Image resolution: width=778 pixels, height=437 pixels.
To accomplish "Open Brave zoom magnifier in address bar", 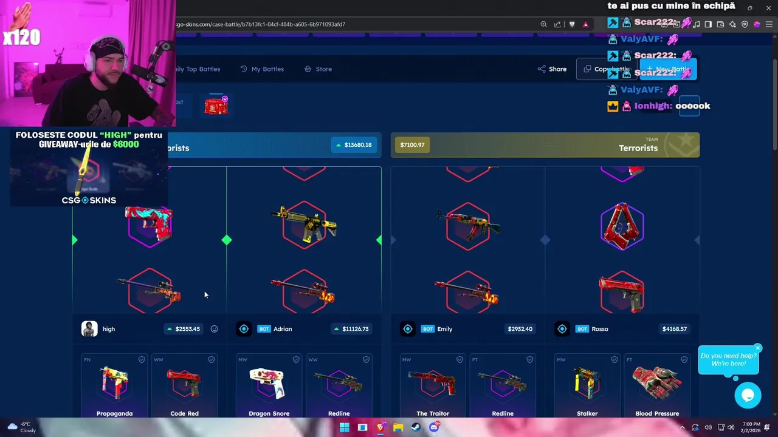I will (x=543, y=24).
